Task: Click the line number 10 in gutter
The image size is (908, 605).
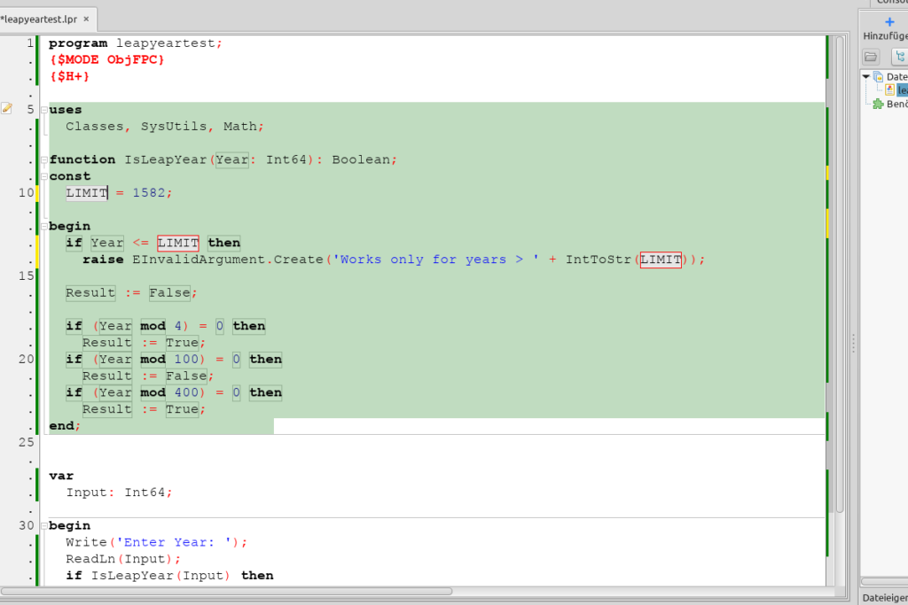Action: click(26, 193)
